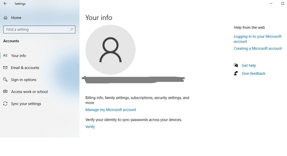Click the Access work or school briefcase icon
The width and height of the screenshot is (287, 156).
click(x=5, y=91)
